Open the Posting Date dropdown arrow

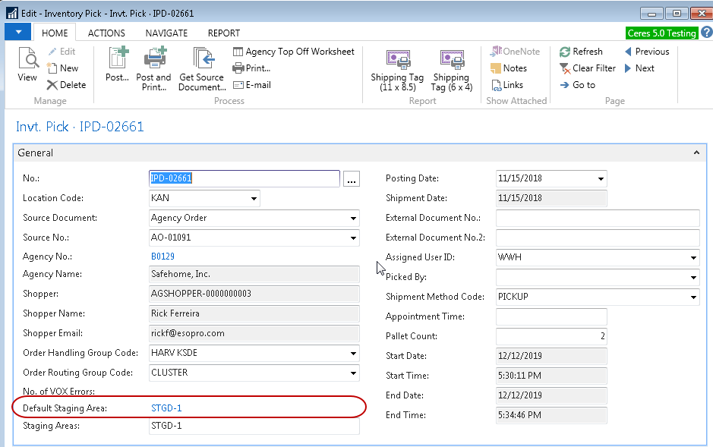(x=601, y=179)
